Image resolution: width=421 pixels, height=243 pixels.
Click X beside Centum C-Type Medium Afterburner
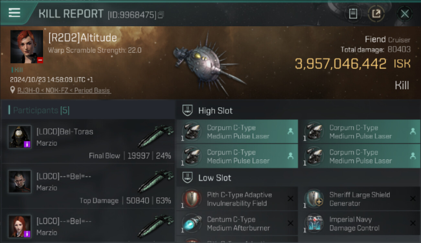coord(290,223)
